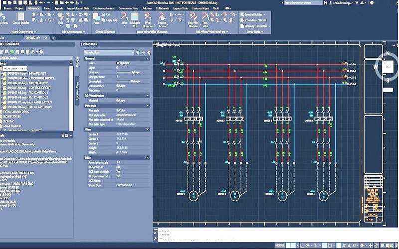The height and width of the screenshot is (249, 399).
Task: Collapse the Plot style section
Action: 147,106
